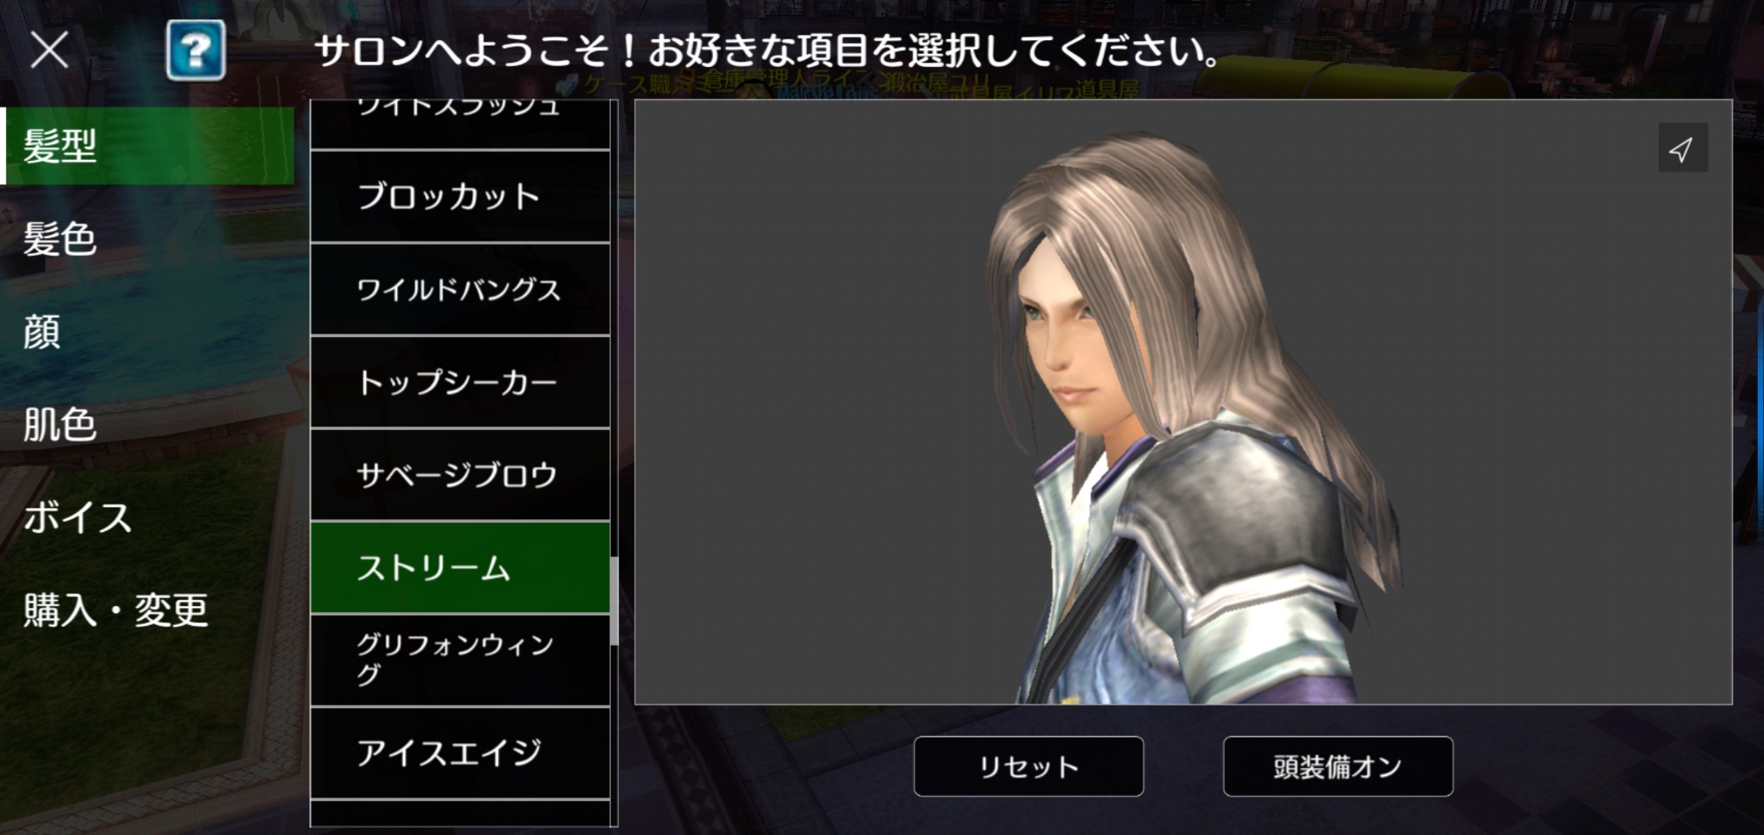Pick the サベージブロウ hairstyle
The height and width of the screenshot is (835, 1764).
(460, 475)
